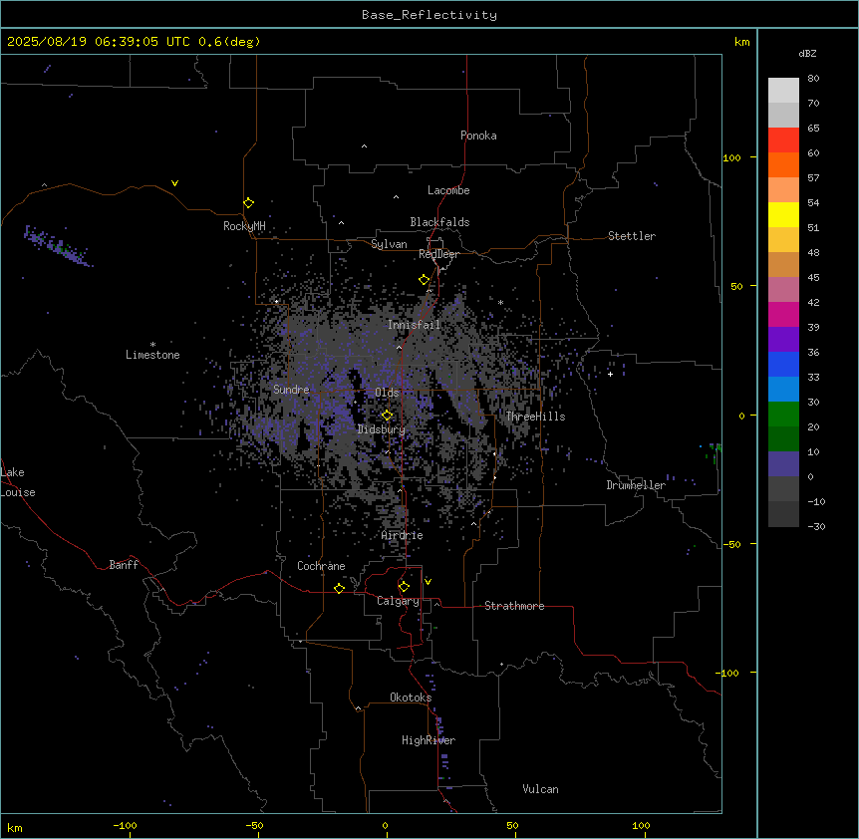859x839 pixels.
Task: Select the Lacombe city label
Action: pyautogui.click(x=448, y=190)
